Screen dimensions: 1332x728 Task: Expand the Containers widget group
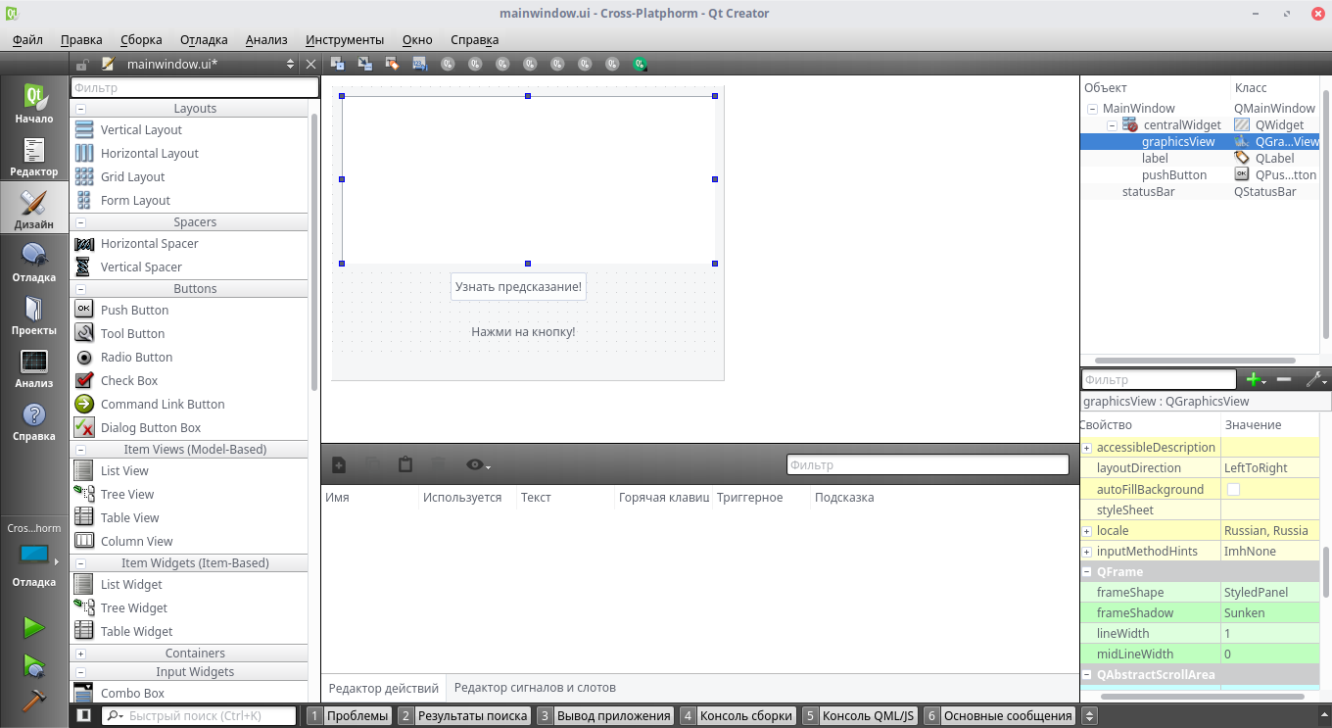click(x=80, y=654)
